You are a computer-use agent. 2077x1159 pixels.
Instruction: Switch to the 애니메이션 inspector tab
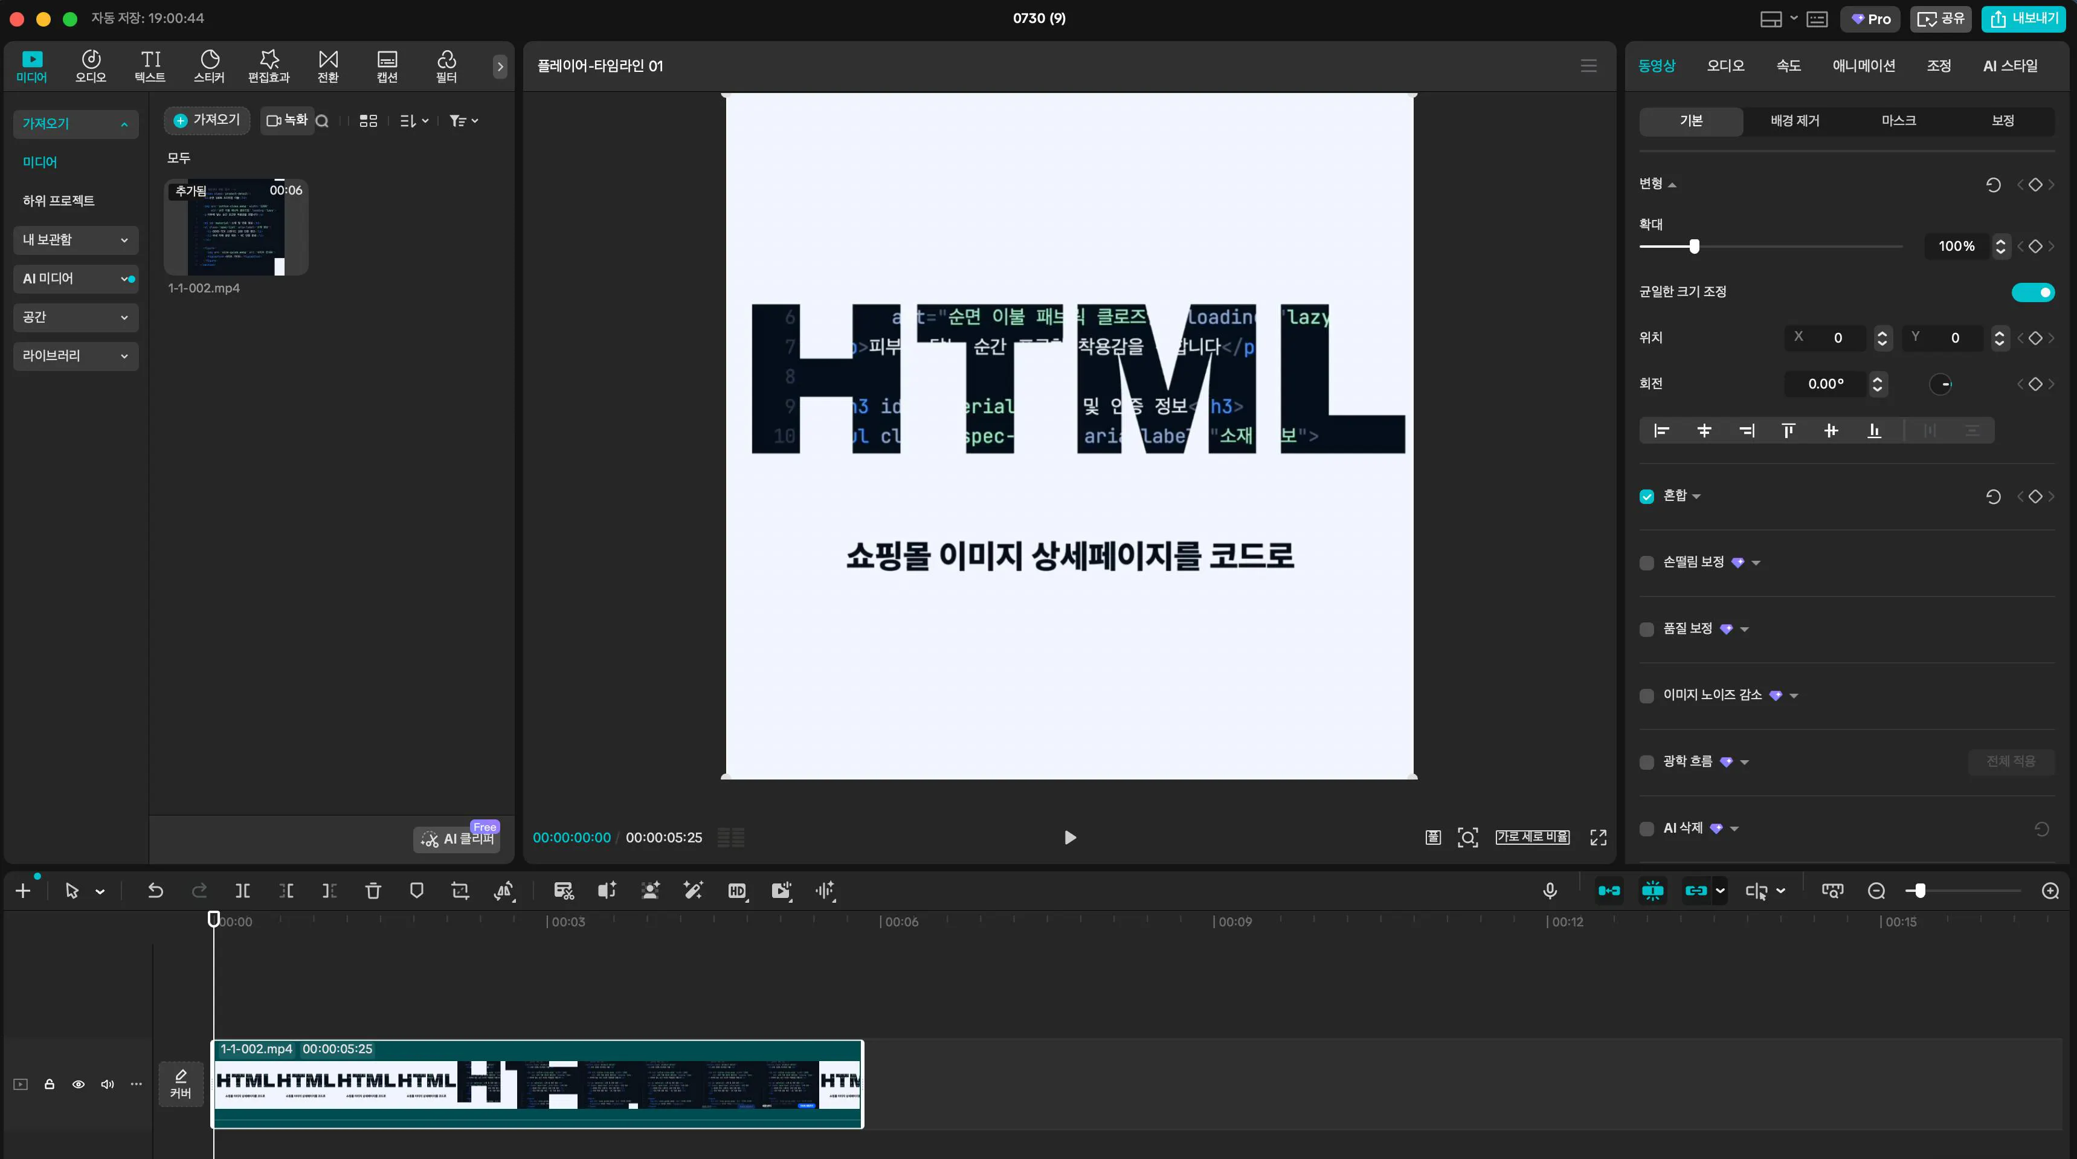(1863, 65)
